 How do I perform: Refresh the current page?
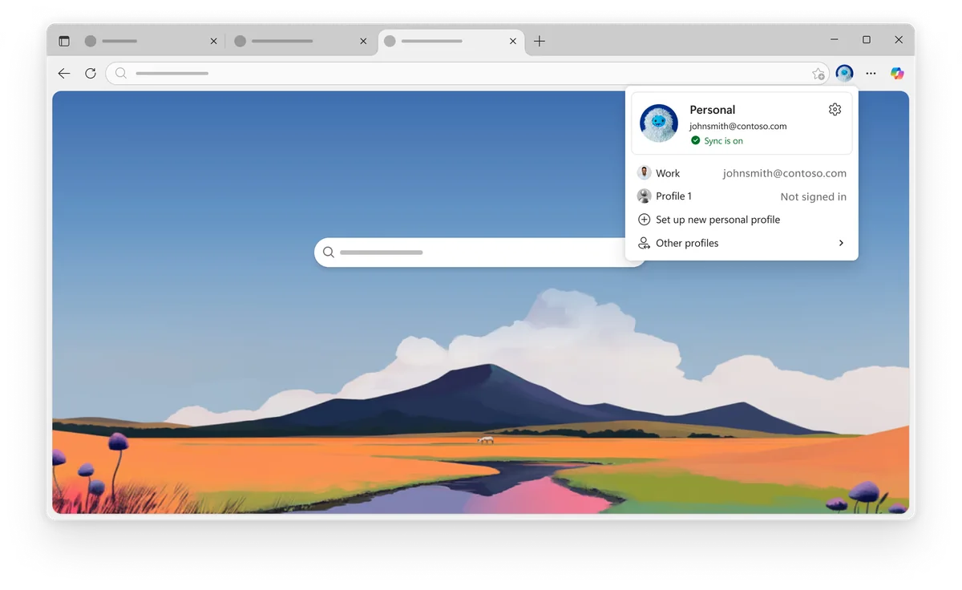(91, 74)
